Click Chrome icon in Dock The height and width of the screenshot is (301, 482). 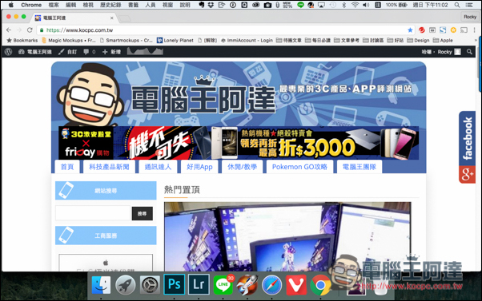320,285
